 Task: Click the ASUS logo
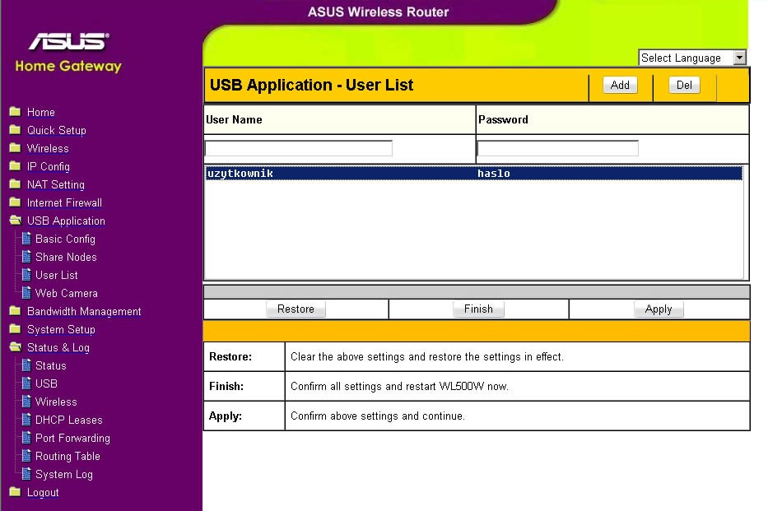(x=68, y=42)
